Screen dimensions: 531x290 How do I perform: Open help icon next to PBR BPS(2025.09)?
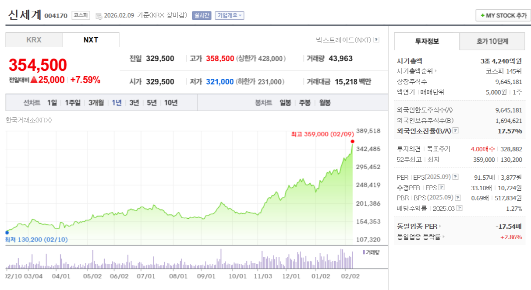457,198
